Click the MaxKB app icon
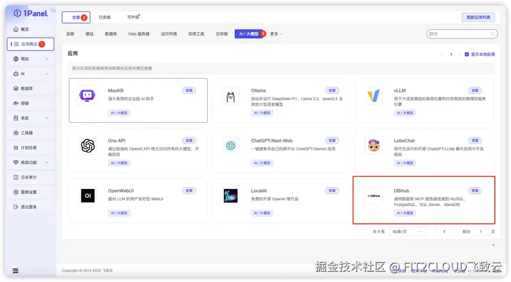 (x=88, y=95)
